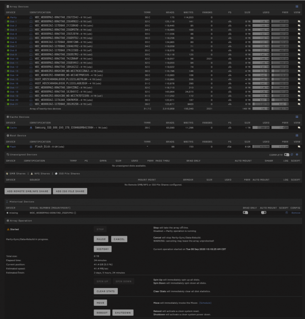Browse Disk 10 using its view icon

[x=299, y=59]
